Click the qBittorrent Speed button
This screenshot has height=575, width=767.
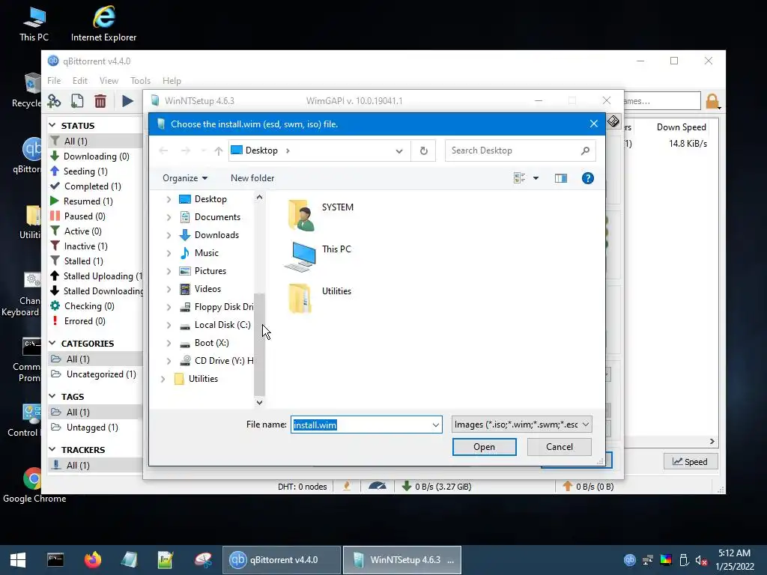click(x=690, y=461)
